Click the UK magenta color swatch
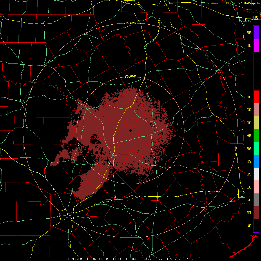261x261 pixels. [256, 46]
